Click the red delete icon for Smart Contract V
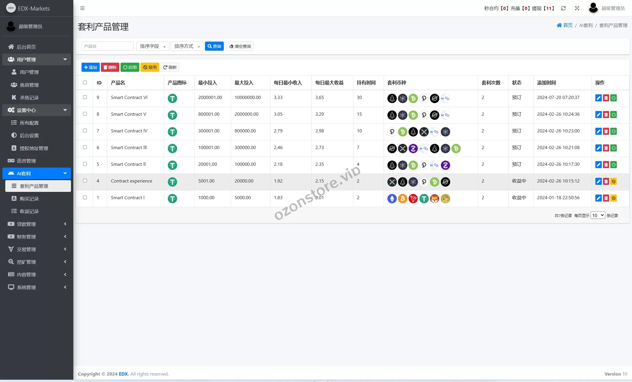The width and height of the screenshot is (632, 382). pyautogui.click(x=606, y=115)
